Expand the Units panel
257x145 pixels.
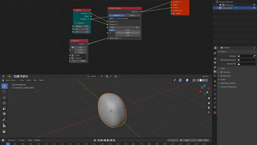[222, 68]
